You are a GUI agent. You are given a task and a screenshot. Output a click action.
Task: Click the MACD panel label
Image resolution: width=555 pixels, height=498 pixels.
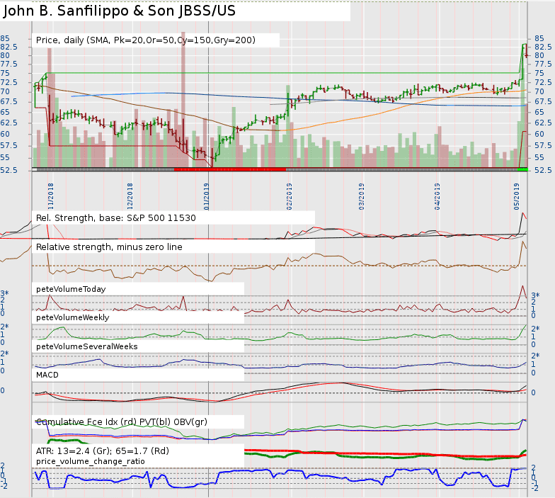coord(47,375)
